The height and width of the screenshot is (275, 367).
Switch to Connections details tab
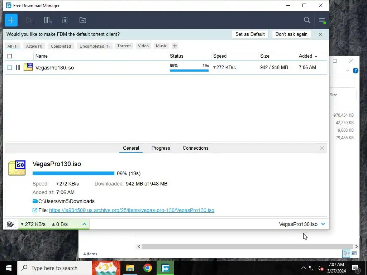pyautogui.click(x=195, y=148)
